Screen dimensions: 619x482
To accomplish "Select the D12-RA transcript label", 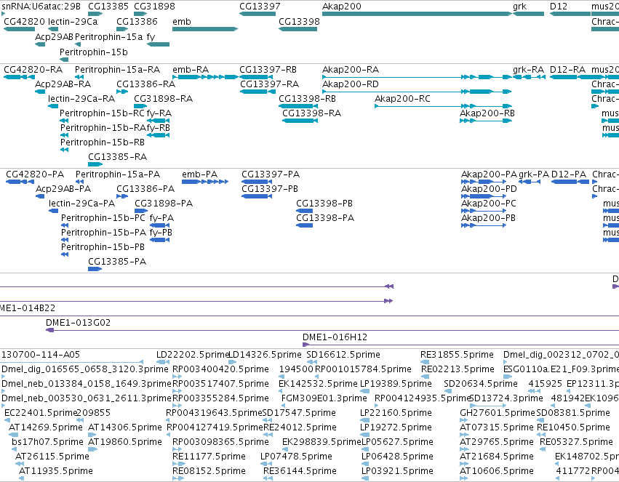I will click(x=567, y=69).
